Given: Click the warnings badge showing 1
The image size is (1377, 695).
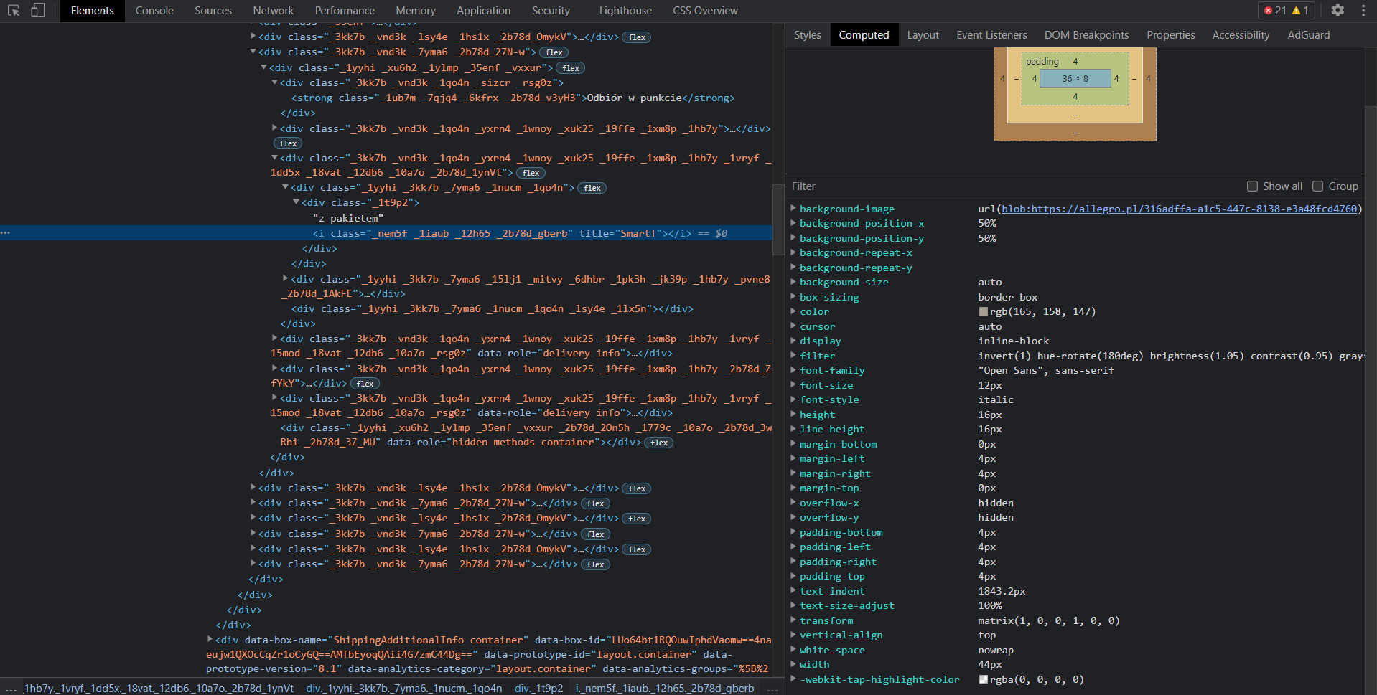Looking at the screenshot, I should [x=1299, y=10].
